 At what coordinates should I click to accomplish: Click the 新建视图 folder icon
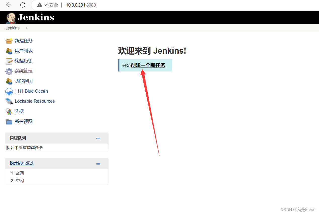point(9,122)
